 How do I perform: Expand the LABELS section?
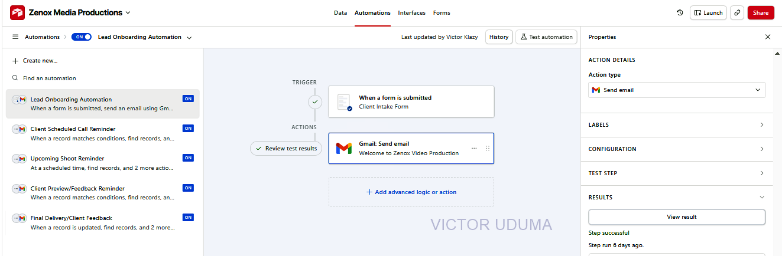[x=677, y=124]
